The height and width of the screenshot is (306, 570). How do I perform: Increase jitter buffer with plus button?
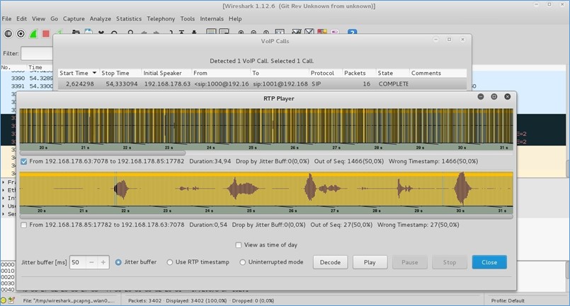click(x=103, y=262)
